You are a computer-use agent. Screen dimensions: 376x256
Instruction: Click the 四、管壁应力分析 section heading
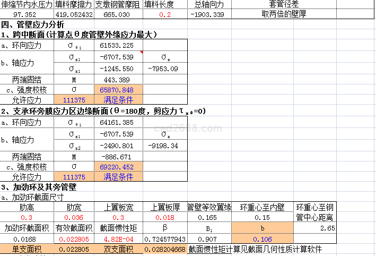(33, 25)
